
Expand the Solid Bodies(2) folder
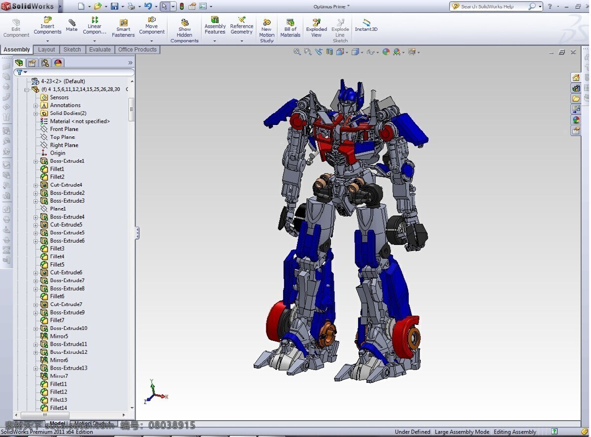35,113
